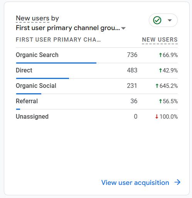This screenshot has width=192, height=198.
Task: Select the Organic Social row label
Action: pos(36,86)
